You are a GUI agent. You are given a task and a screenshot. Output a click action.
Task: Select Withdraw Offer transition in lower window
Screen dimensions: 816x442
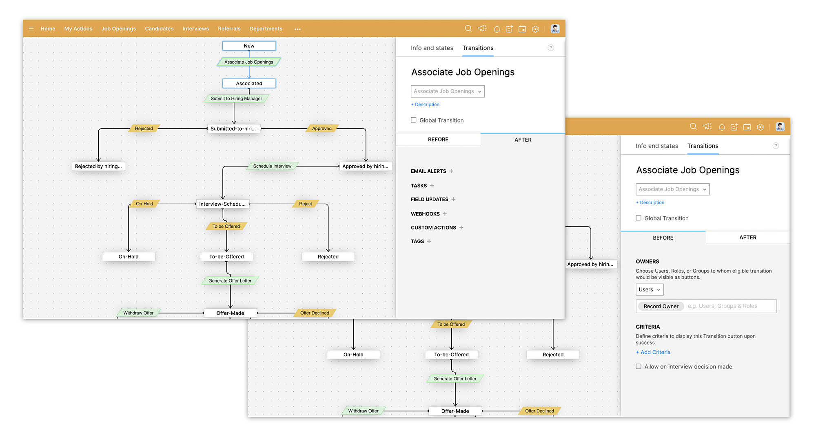[x=363, y=411]
